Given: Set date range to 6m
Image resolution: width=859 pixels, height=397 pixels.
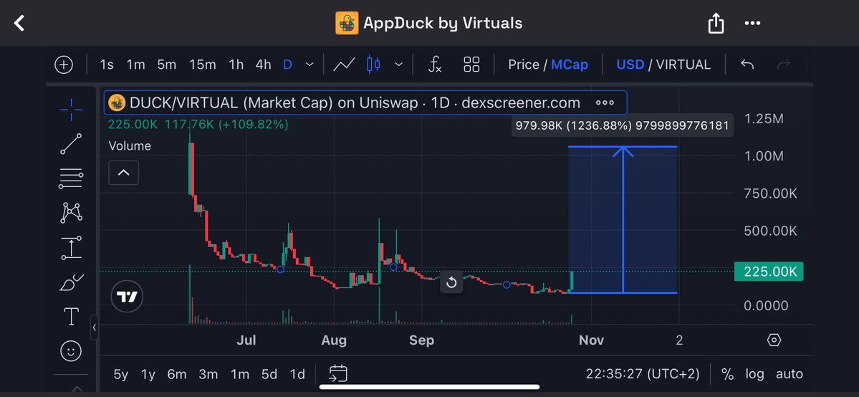Looking at the screenshot, I should point(177,375).
